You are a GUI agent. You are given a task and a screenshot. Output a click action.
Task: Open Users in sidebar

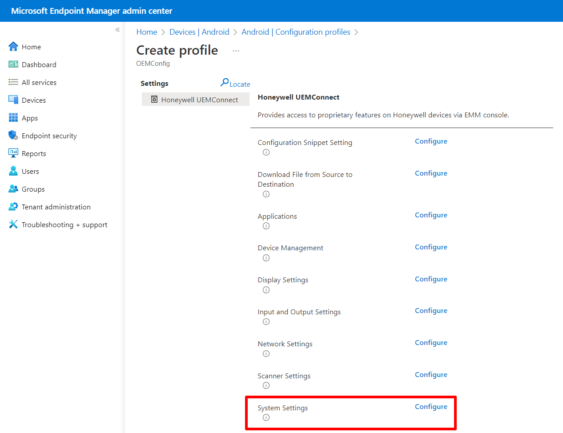pos(30,171)
